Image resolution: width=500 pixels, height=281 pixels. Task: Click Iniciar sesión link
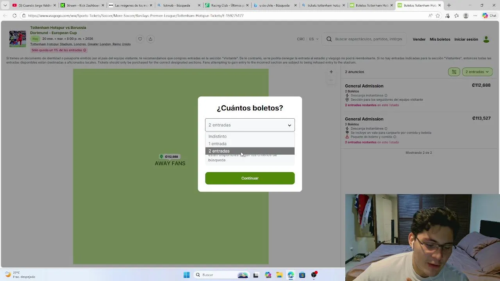click(466, 39)
